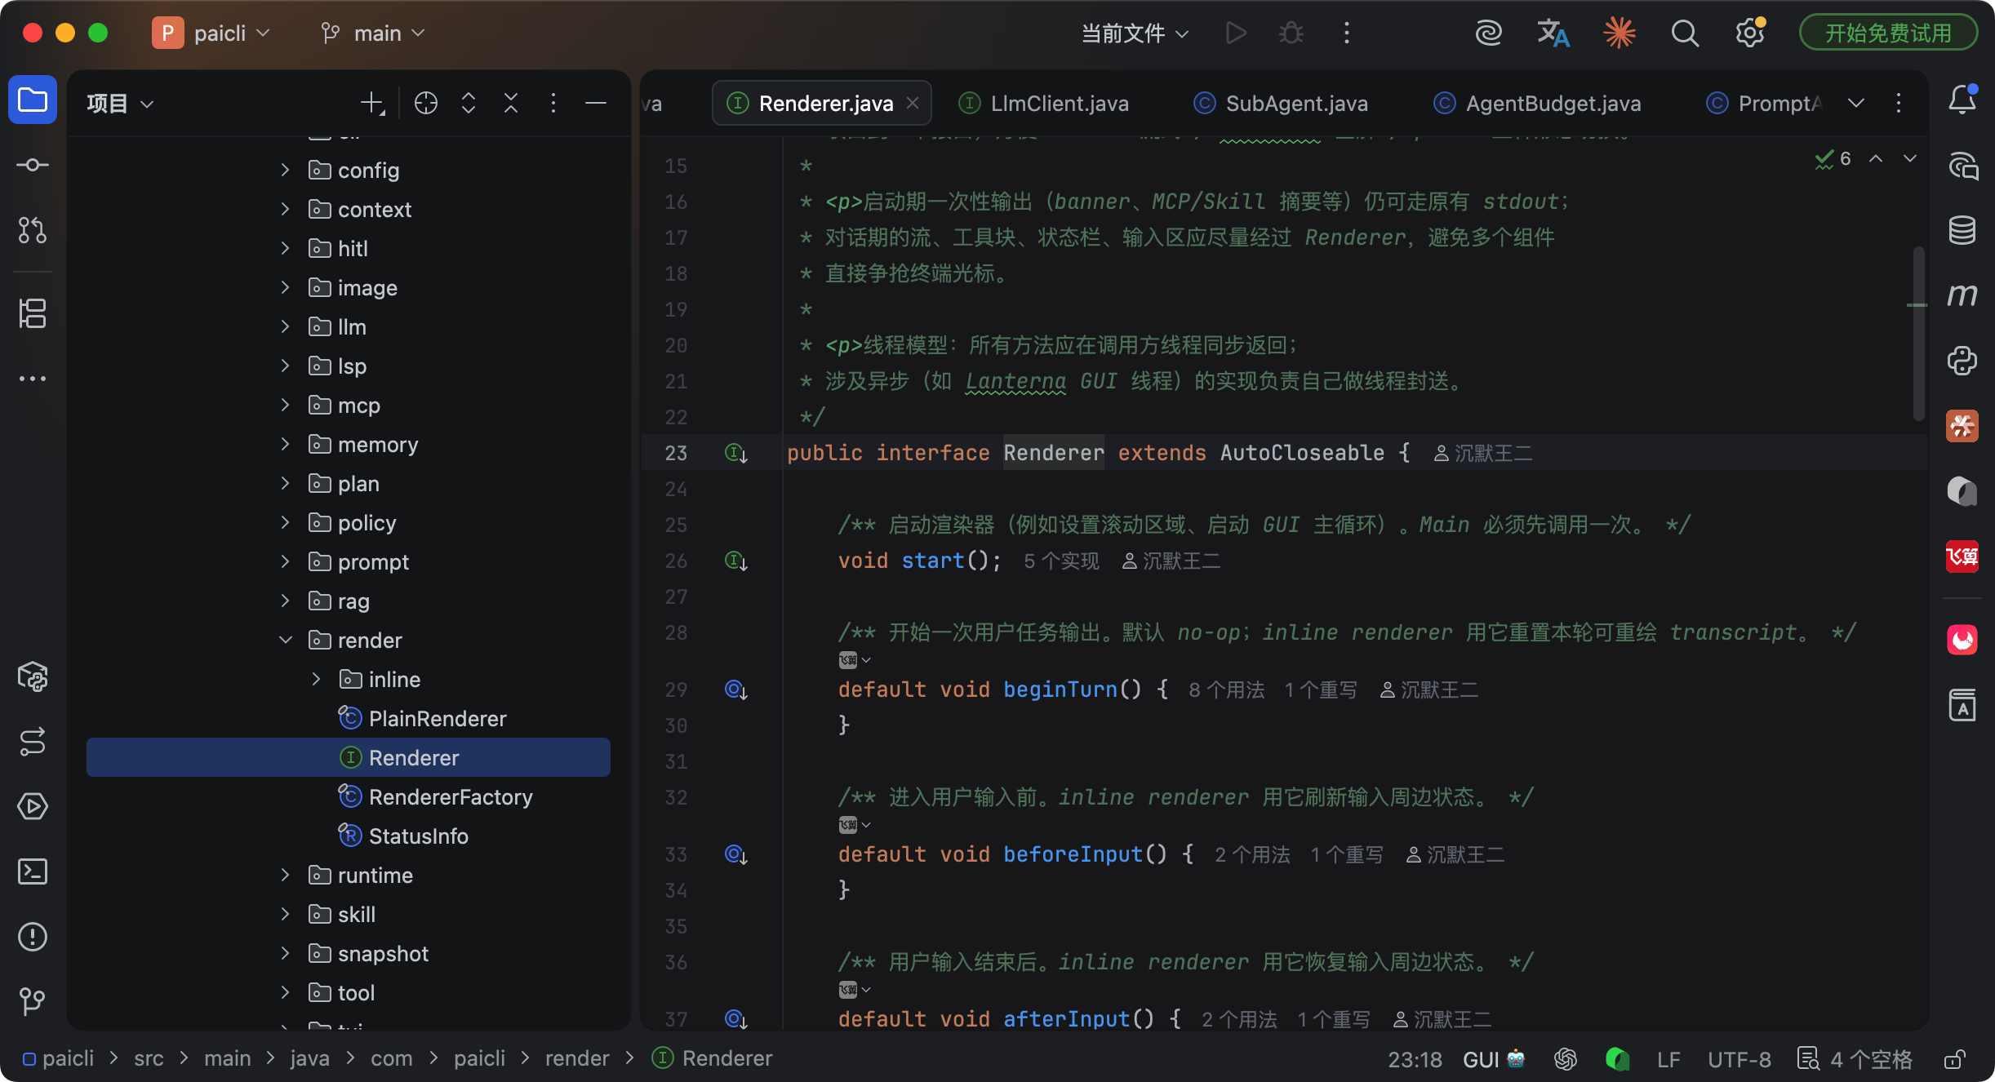The height and width of the screenshot is (1082, 1995).
Task: Switch to AgentBudget.java tab
Action: pos(1539,104)
